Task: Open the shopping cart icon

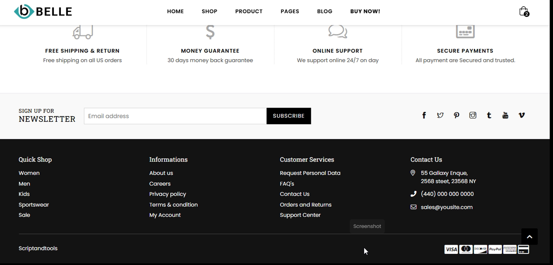Action: pyautogui.click(x=524, y=11)
